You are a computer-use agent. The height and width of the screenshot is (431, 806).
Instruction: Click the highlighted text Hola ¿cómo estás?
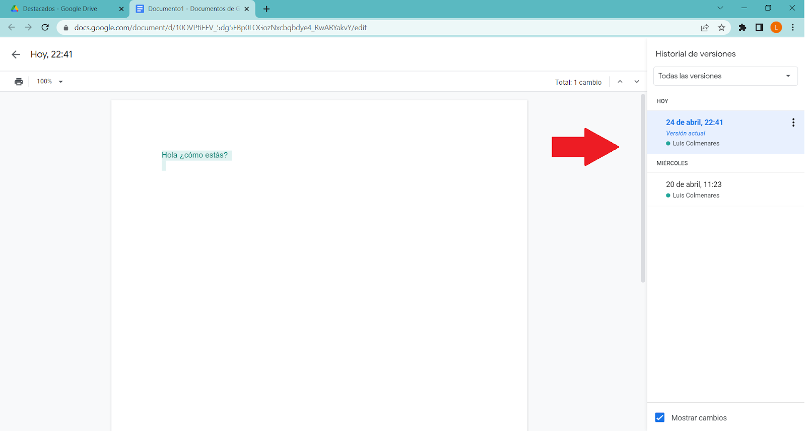(194, 155)
